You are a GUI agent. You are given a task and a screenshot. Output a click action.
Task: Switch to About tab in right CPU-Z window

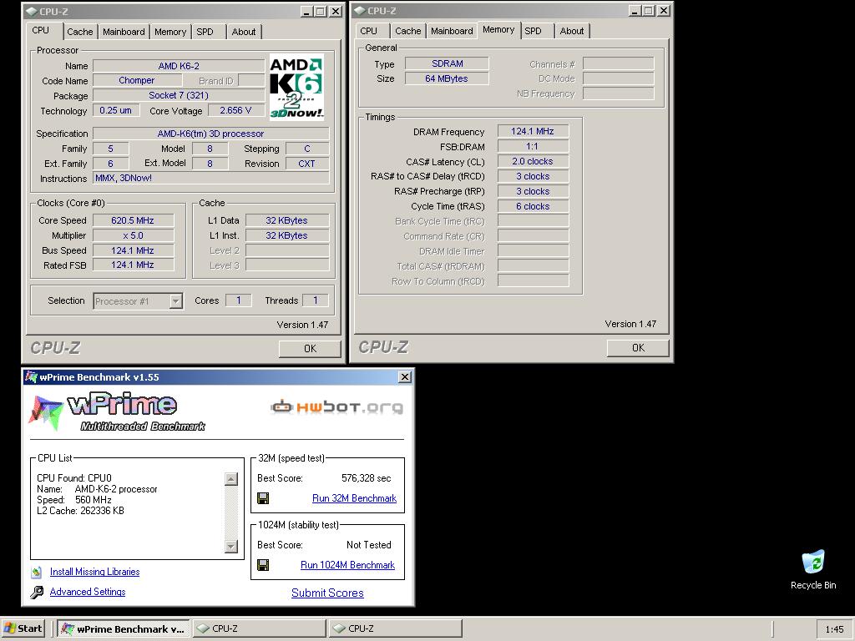(x=571, y=31)
